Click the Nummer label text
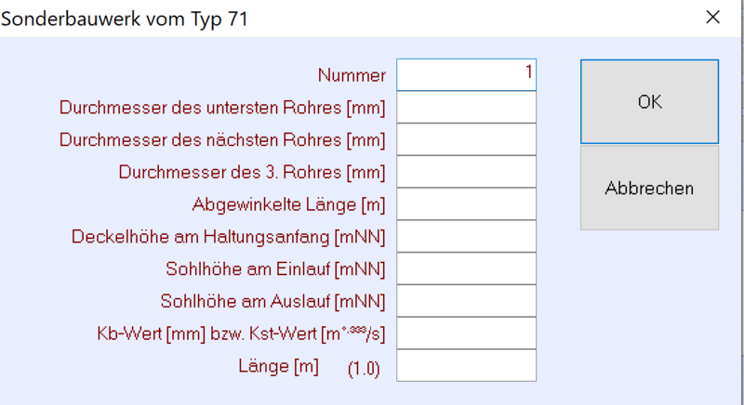This screenshot has height=405, width=744. point(351,75)
